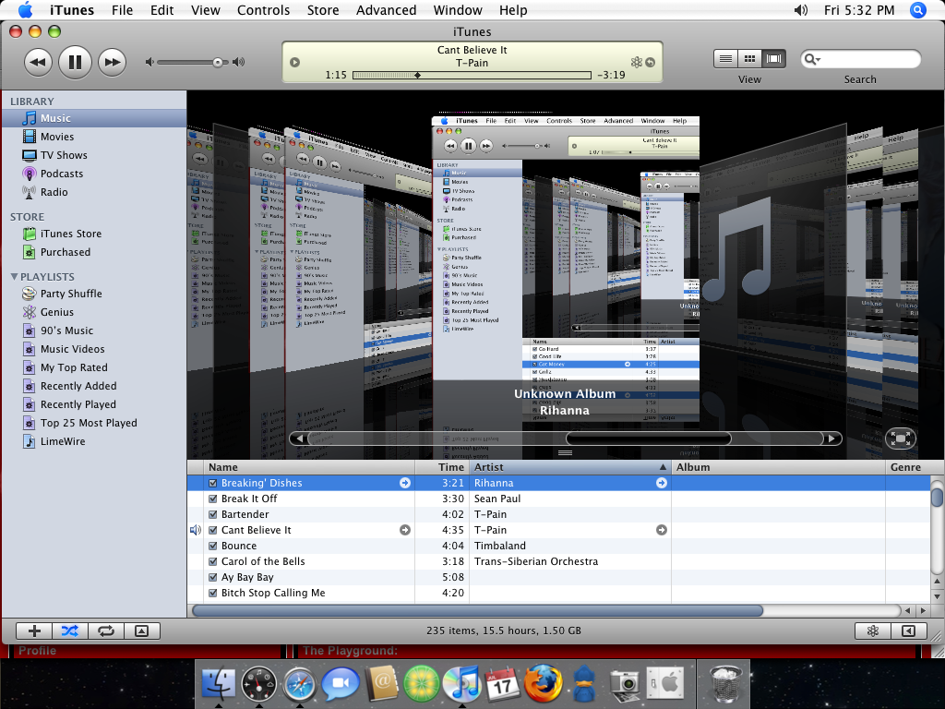
Task: Uncheck the Cant Believe It song
Action: 213,530
